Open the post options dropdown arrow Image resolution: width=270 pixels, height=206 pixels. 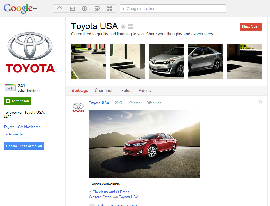point(260,102)
